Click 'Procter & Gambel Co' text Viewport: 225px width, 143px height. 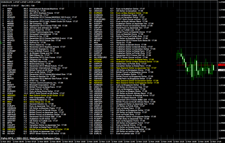click(39, 77)
